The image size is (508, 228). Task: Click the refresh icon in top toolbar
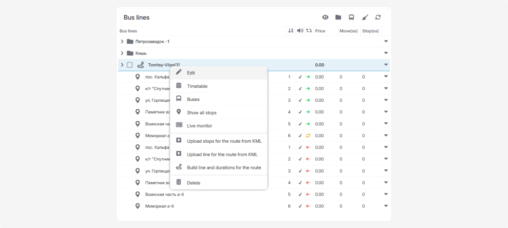coord(378,17)
